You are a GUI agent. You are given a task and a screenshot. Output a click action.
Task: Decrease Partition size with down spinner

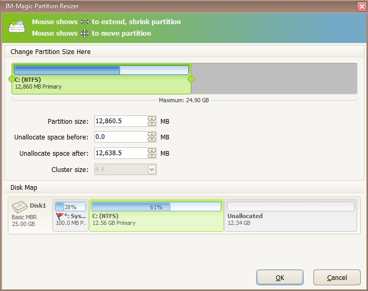(152, 124)
